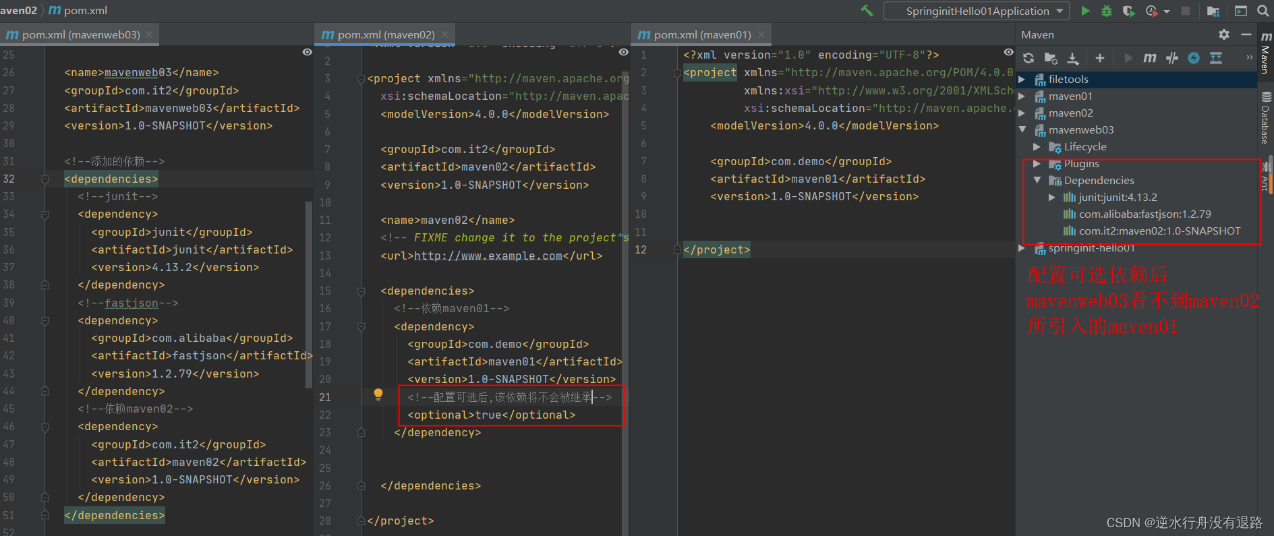Select the filetools row in the Maven panel

1136,80
